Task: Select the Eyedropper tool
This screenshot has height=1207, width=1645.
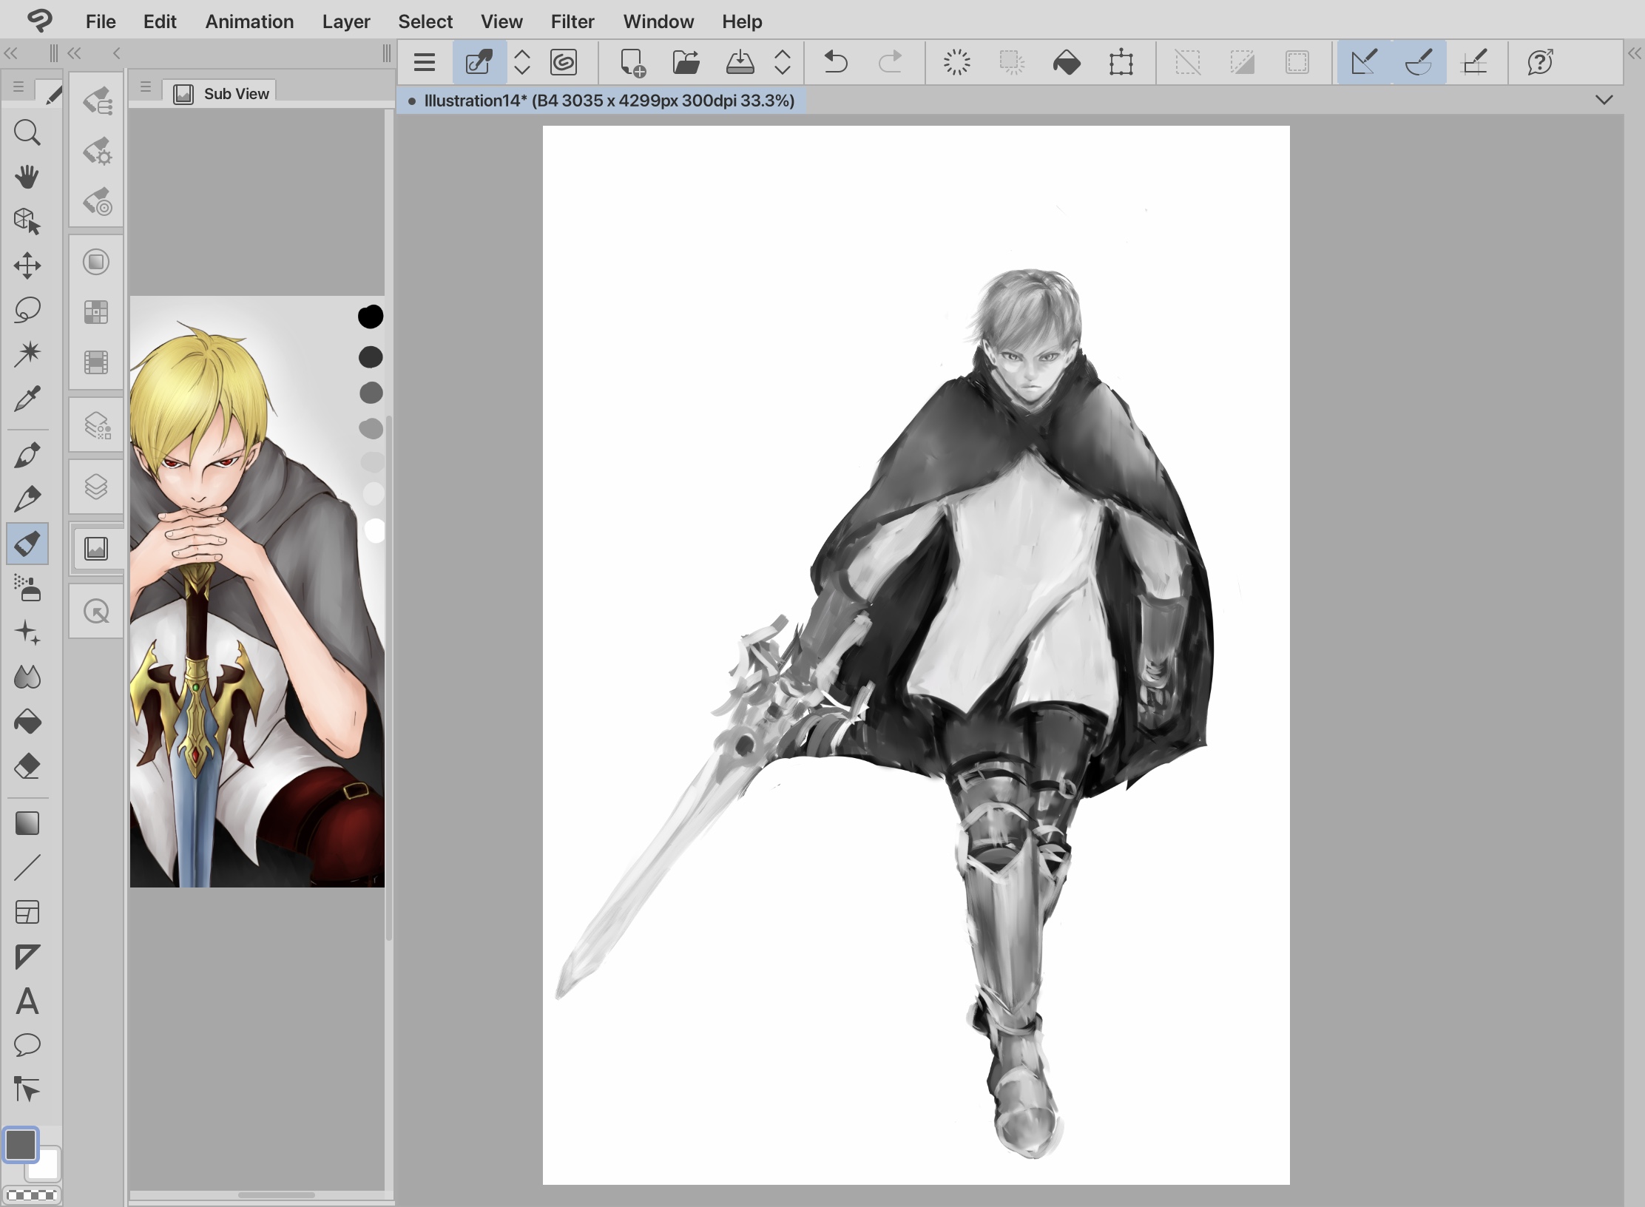Action: tap(27, 399)
